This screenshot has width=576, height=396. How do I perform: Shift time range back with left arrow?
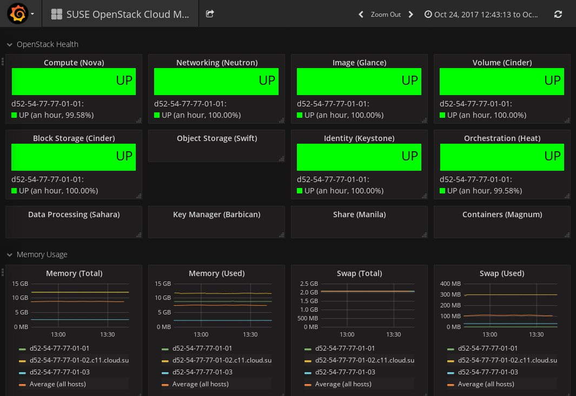[x=361, y=15]
